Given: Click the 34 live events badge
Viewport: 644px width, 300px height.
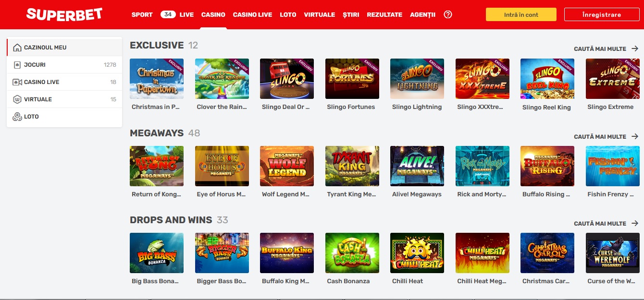Looking at the screenshot, I should (168, 14).
